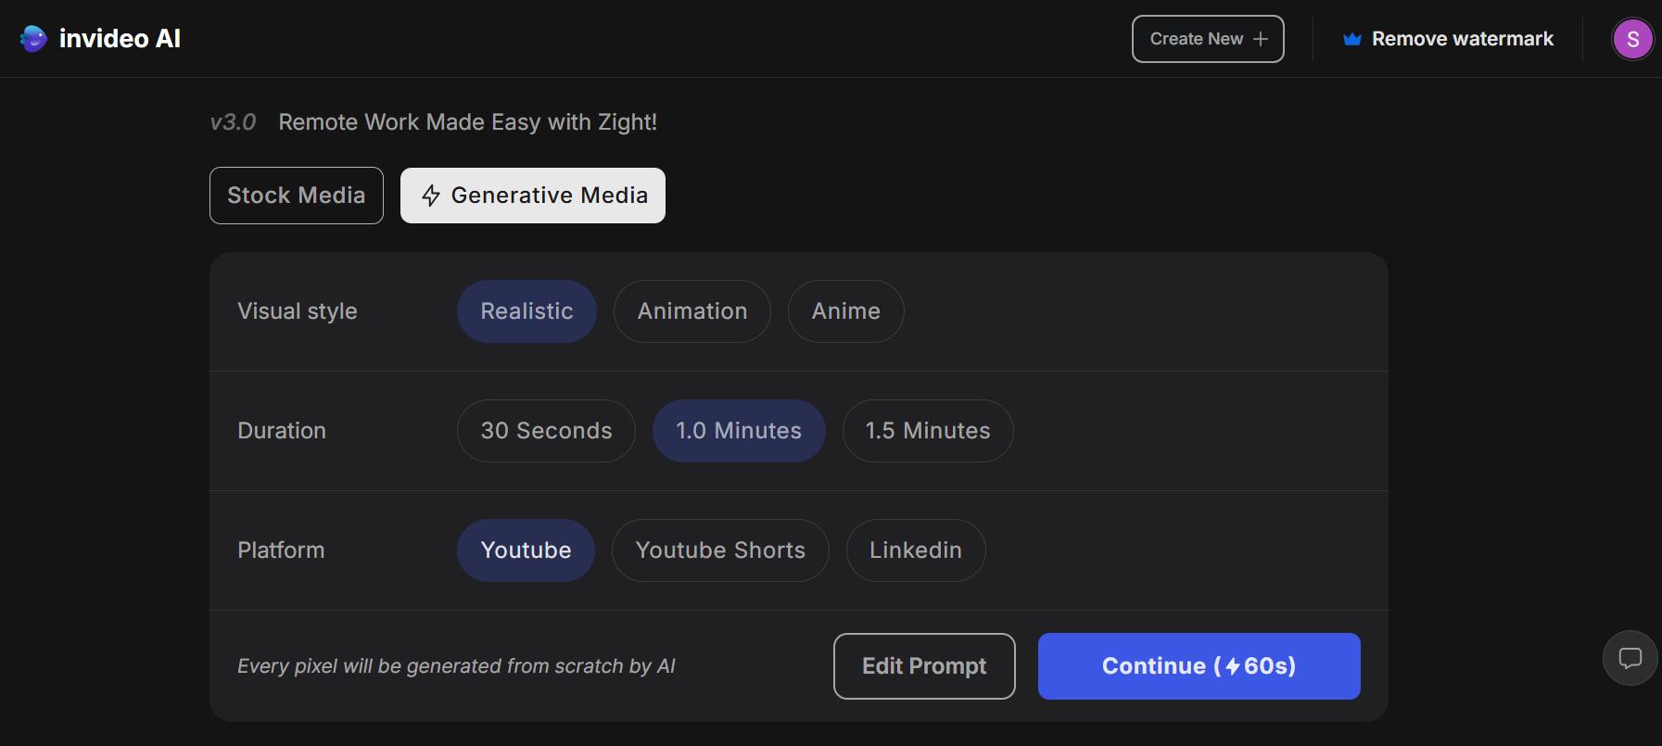1662x746 pixels.
Task: Select the Realistic visual style
Action: (x=527, y=311)
